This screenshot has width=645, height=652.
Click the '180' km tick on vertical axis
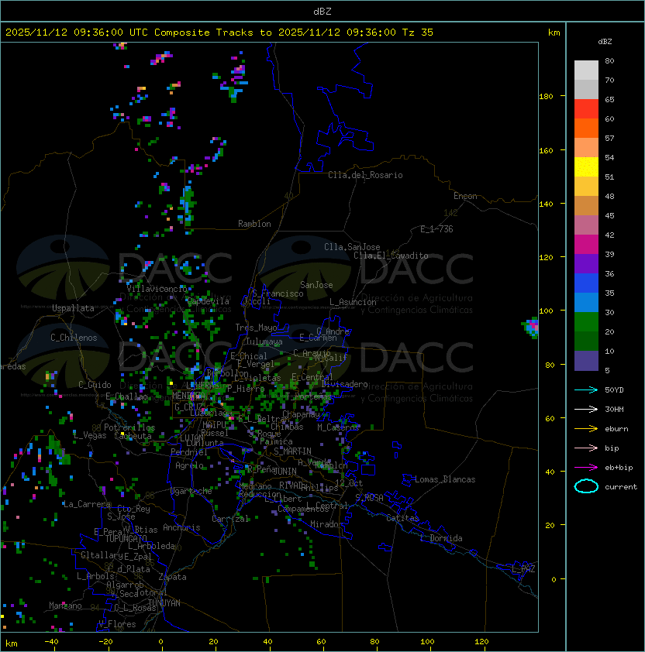546,97
